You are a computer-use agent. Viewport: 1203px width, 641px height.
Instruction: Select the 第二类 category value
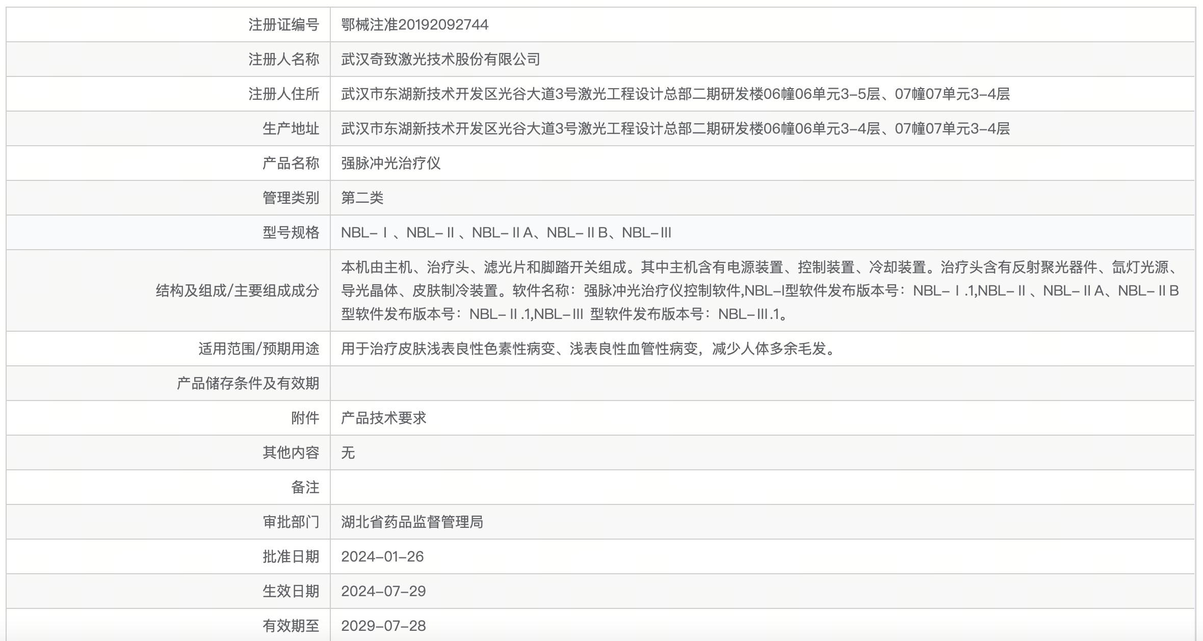[x=362, y=198]
